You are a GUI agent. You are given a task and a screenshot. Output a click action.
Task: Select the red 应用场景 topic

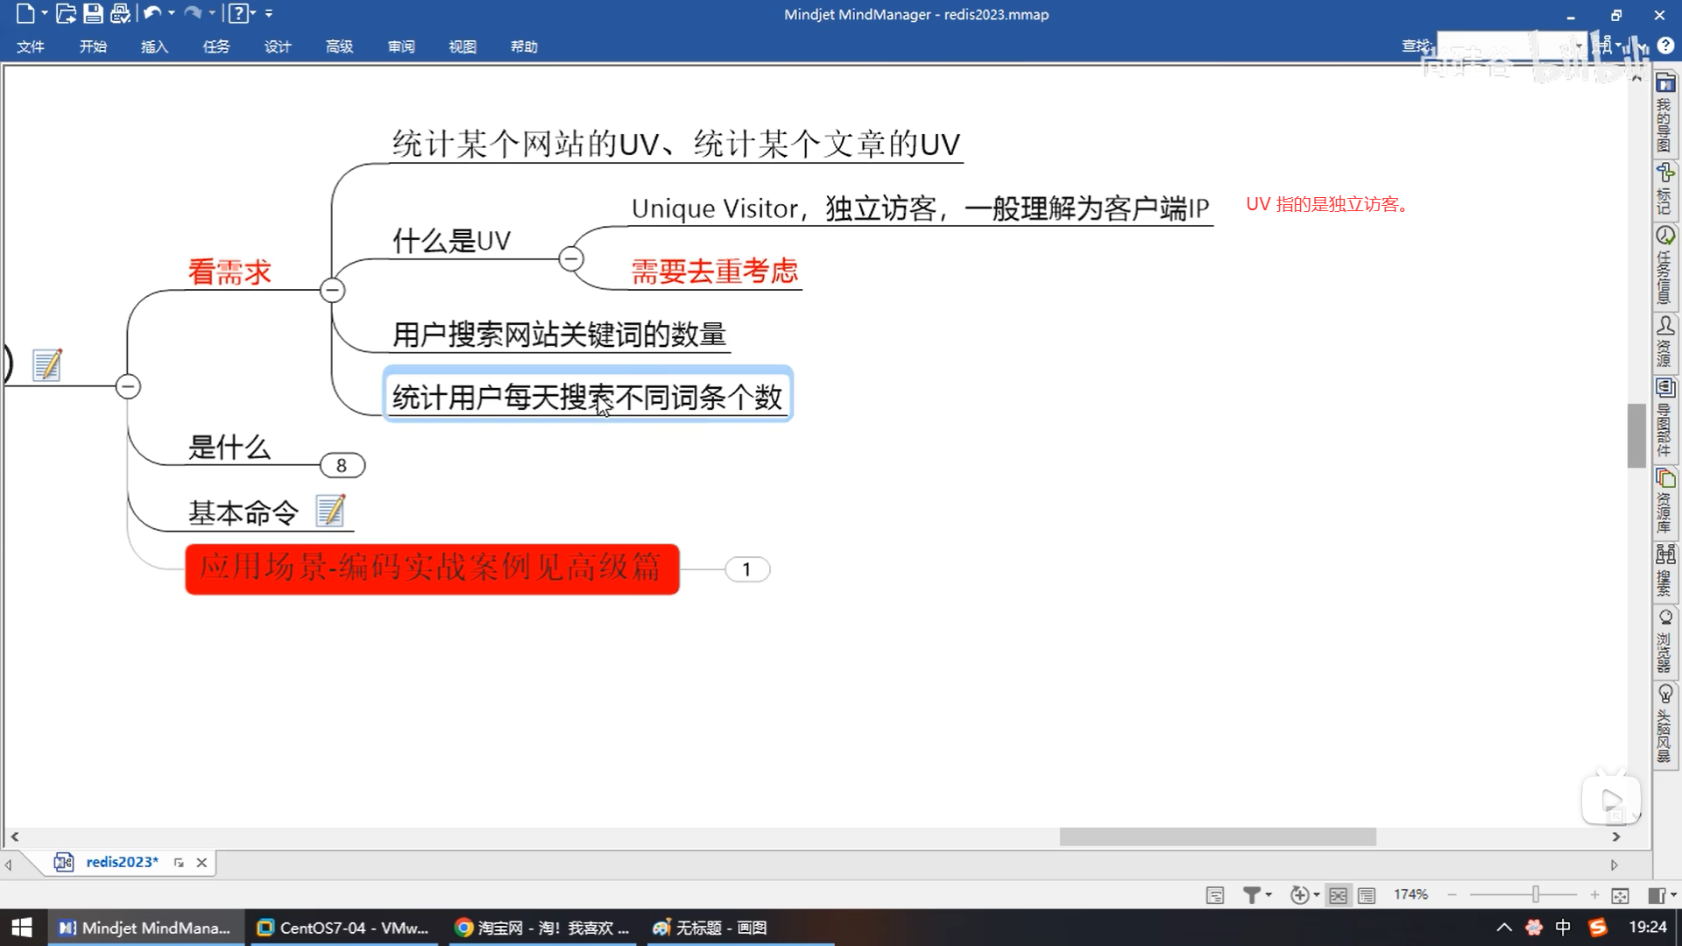coord(432,568)
